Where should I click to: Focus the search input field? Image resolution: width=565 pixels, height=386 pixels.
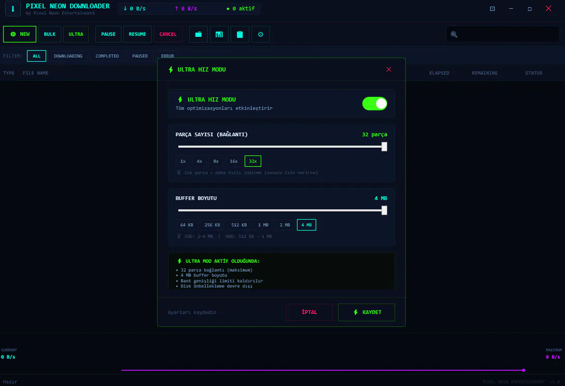point(503,34)
